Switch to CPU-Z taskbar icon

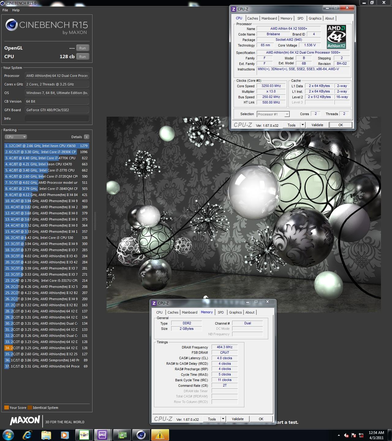[102, 435]
